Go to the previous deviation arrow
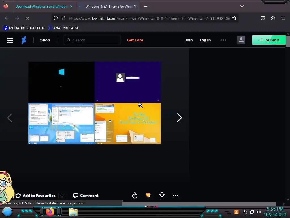This screenshot has height=218, width=290. coord(10,118)
